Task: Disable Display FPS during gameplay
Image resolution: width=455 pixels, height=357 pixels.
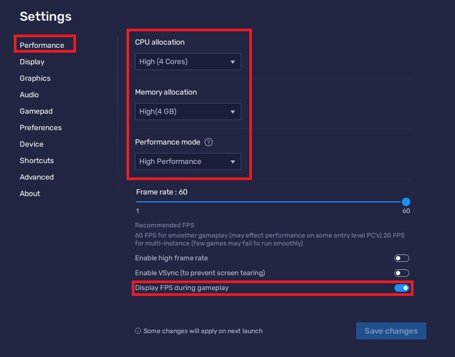Action: (x=402, y=288)
